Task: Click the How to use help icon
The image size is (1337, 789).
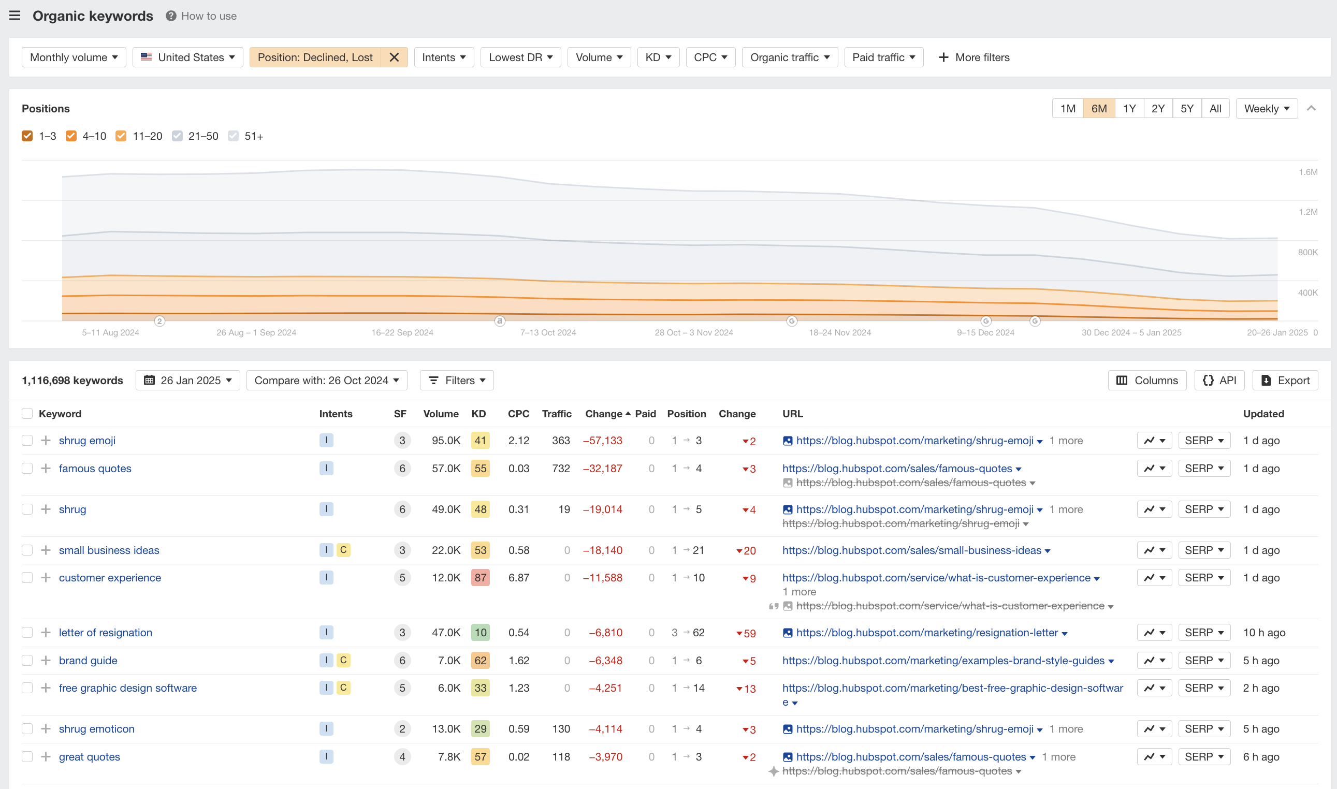Action: (x=171, y=16)
